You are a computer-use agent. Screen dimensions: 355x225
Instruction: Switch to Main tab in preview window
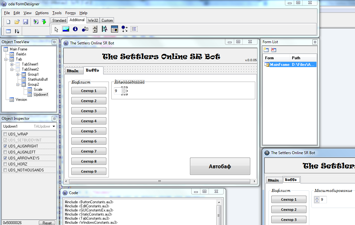coord(273,180)
